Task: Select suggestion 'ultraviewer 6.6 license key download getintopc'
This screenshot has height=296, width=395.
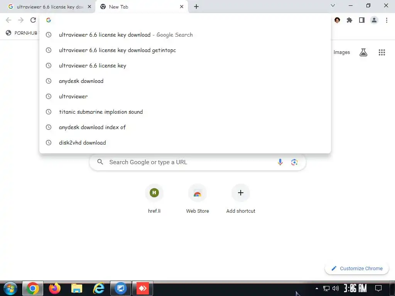Action: pos(185,50)
